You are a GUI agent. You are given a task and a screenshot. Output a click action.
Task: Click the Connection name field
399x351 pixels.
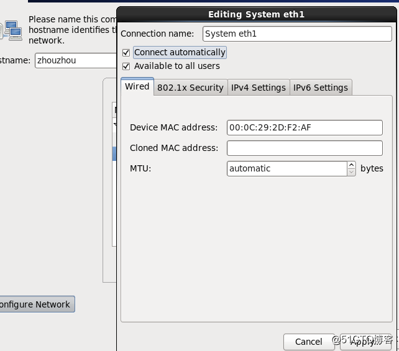coord(297,34)
